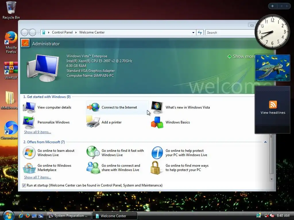Select the Mozilla Firefox desktop shortcut
294x220 pixels.
[x=11, y=42]
